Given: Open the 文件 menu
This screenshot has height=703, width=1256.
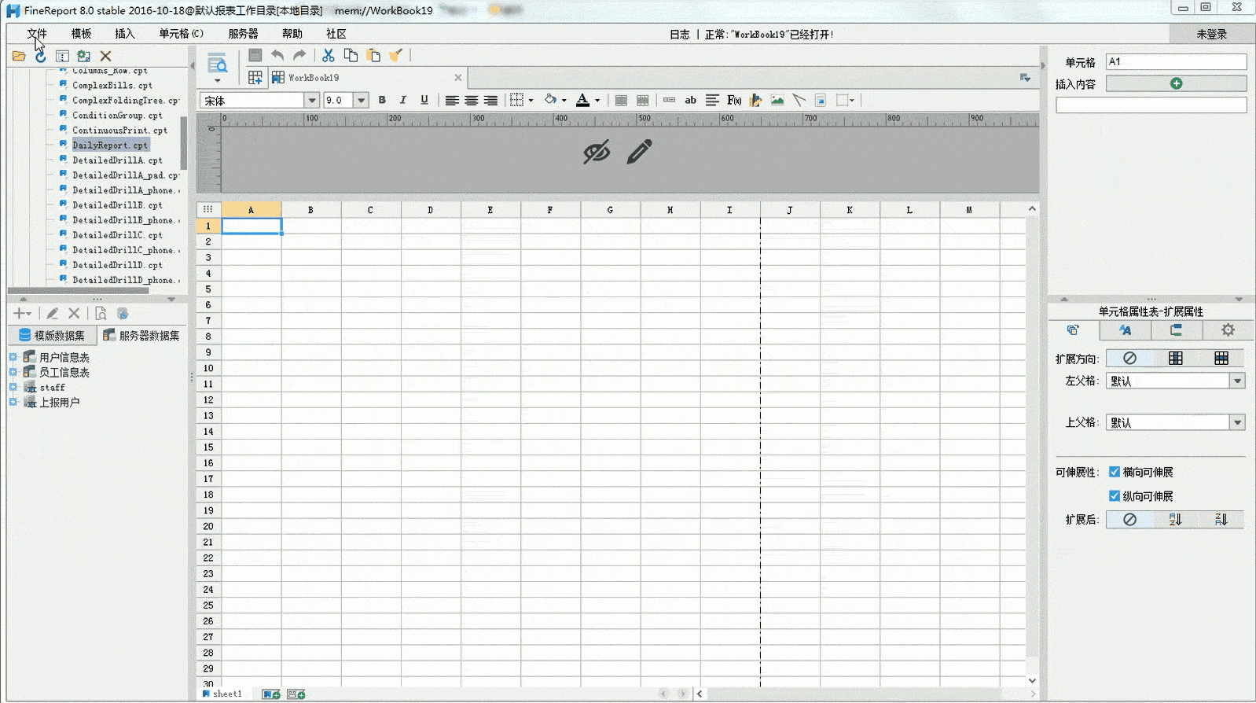Looking at the screenshot, I should pos(37,34).
